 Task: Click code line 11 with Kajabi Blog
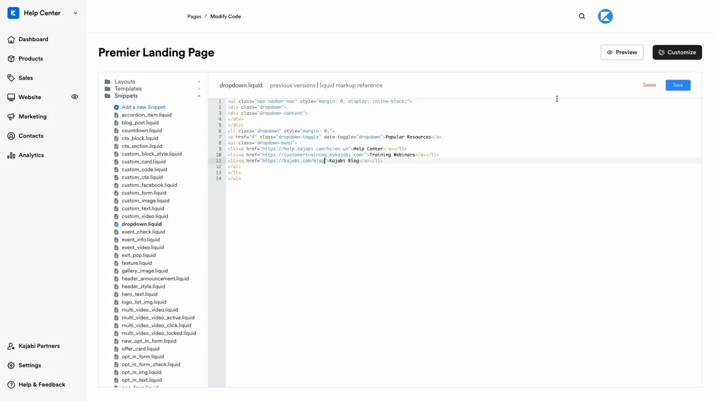(305, 161)
